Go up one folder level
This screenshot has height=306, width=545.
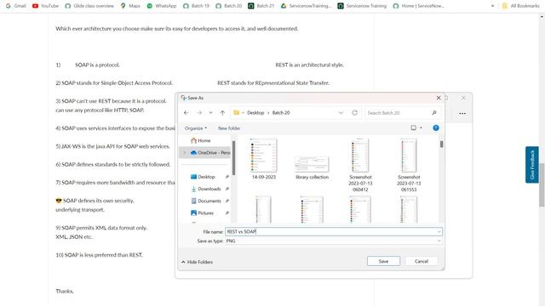pos(222,113)
